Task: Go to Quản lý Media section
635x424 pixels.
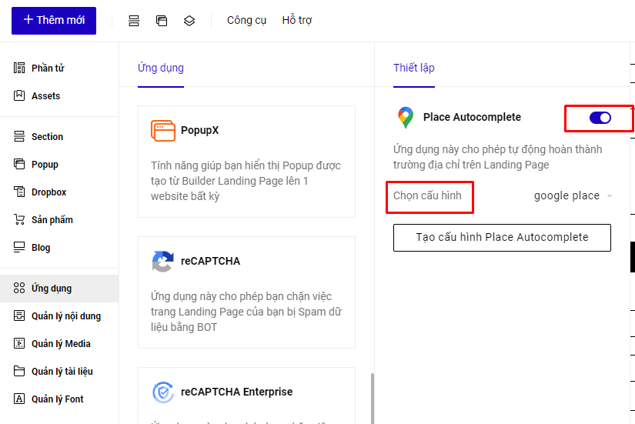Action: point(60,344)
